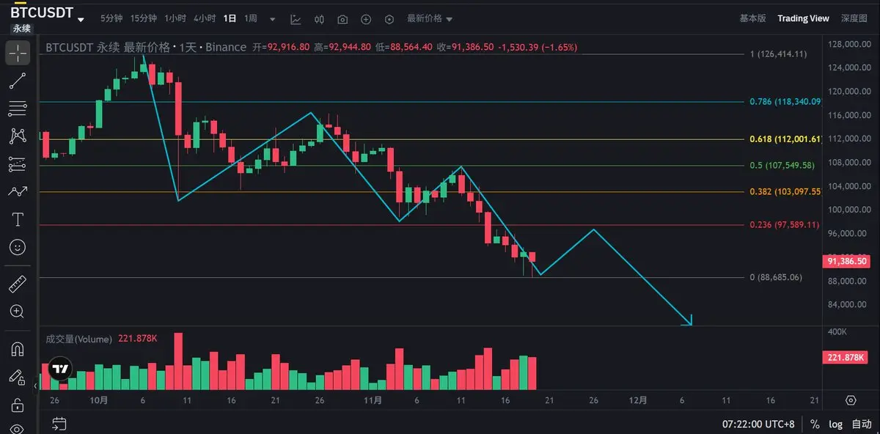
Task: Click the TradingView logo on the chart
Action: (59, 369)
